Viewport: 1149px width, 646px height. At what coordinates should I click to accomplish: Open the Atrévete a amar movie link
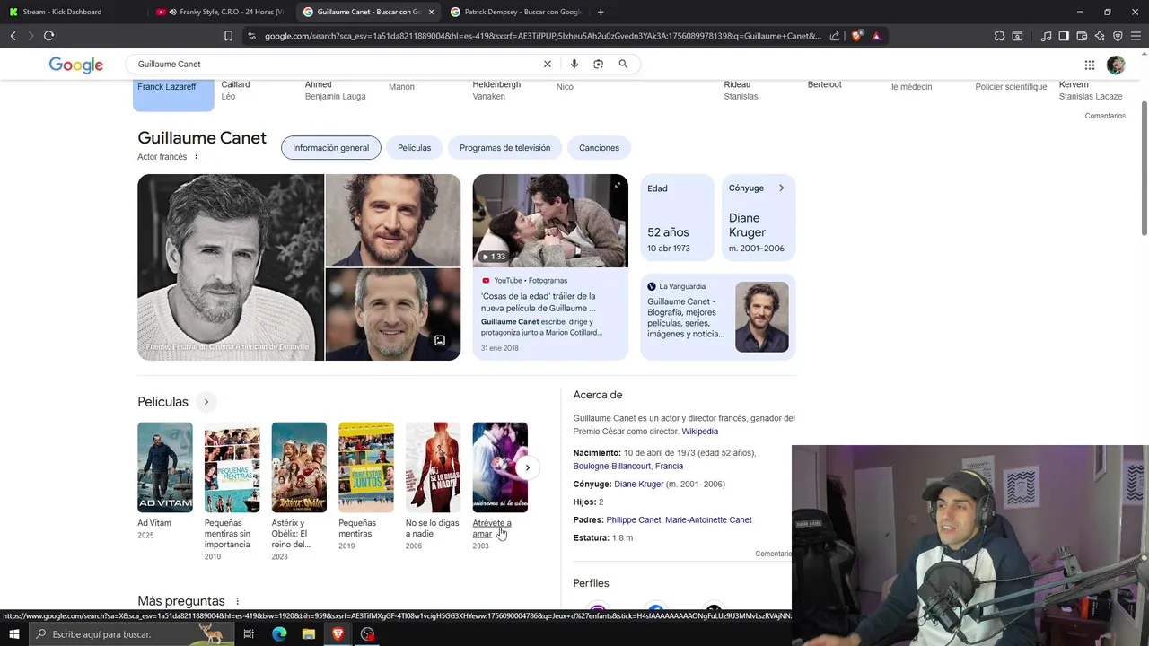pos(492,528)
